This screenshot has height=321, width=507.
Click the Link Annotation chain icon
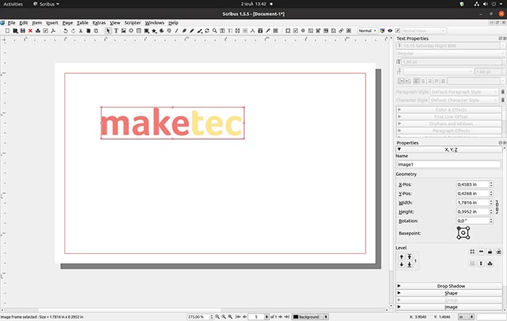[341, 30]
